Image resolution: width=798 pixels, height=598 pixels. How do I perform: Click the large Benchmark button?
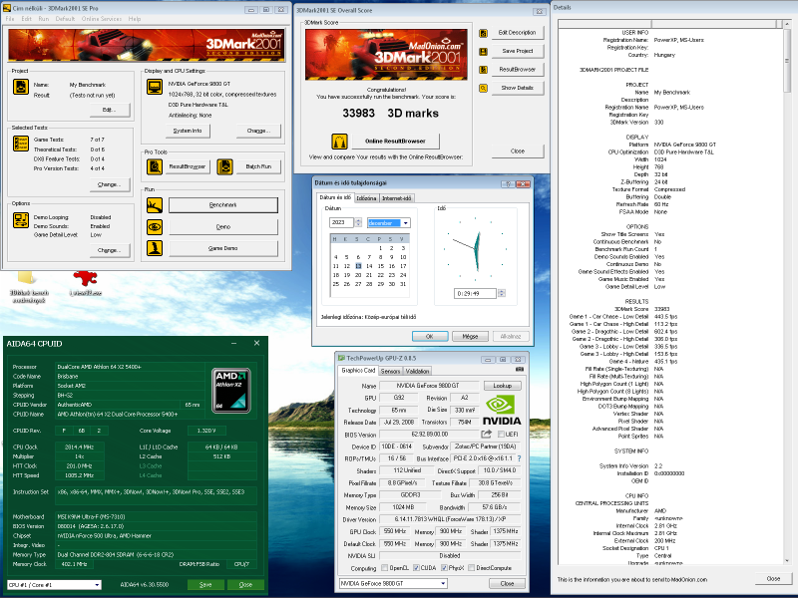(223, 205)
